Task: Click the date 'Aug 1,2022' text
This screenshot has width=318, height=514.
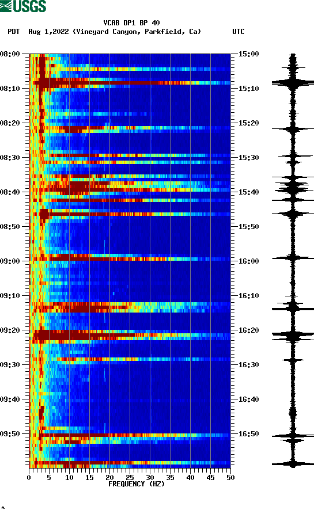Action: point(48,32)
